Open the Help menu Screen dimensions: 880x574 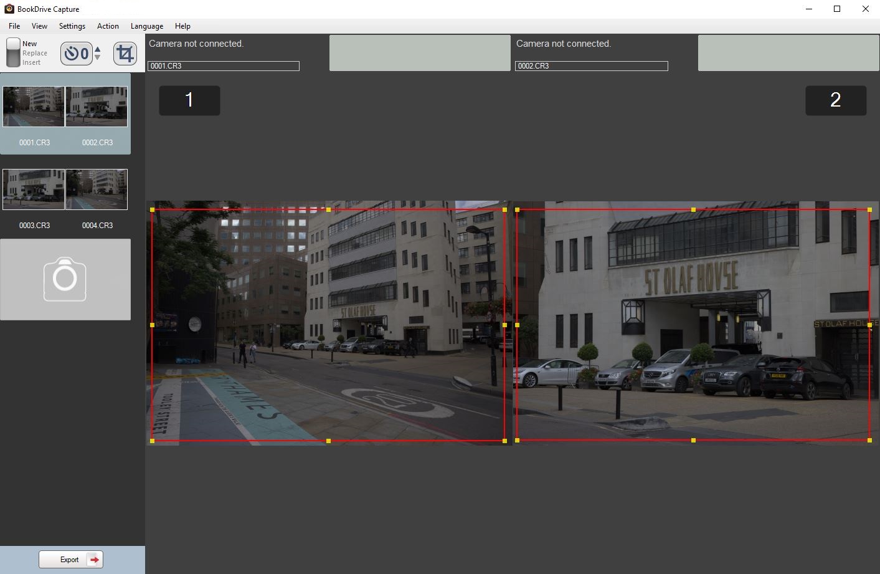click(x=182, y=26)
